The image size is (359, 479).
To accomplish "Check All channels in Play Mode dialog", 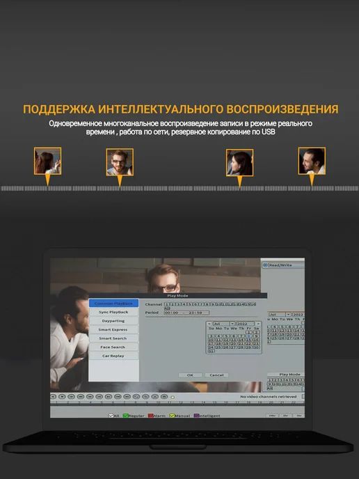I will click(167, 308).
